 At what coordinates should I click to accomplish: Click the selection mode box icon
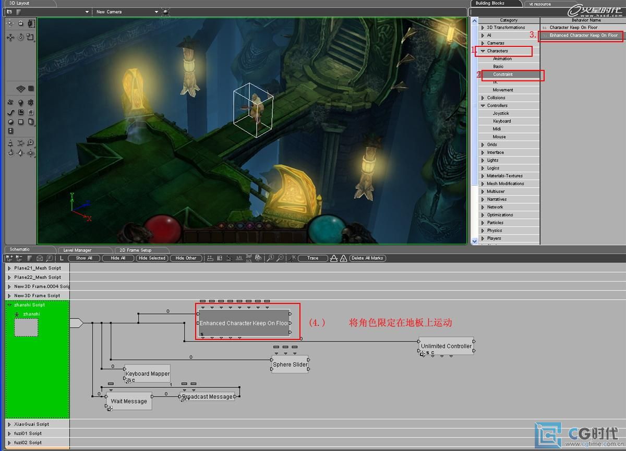pos(31,23)
